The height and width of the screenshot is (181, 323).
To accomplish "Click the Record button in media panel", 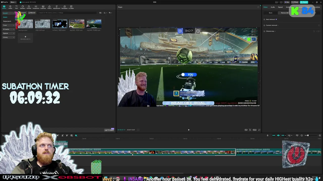I will click(32, 13).
